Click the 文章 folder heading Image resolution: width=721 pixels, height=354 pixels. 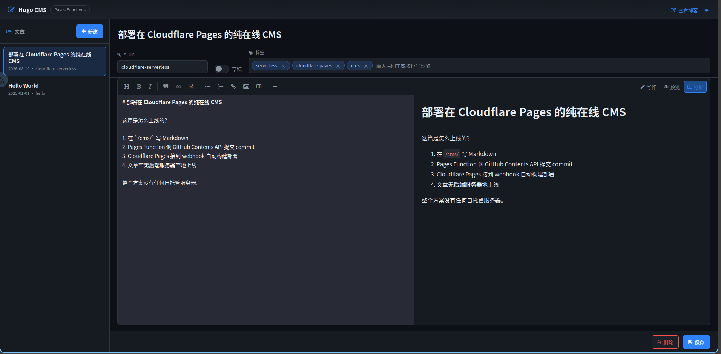[15, 32]
